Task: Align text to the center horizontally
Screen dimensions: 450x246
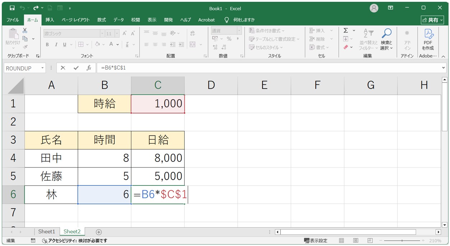Action: pyautogui.click(x=155, y=45)
